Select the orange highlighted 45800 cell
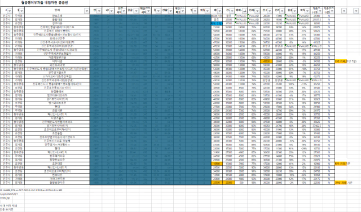The width and height of the screenshot is (361, 212). (x=266, y=61)
